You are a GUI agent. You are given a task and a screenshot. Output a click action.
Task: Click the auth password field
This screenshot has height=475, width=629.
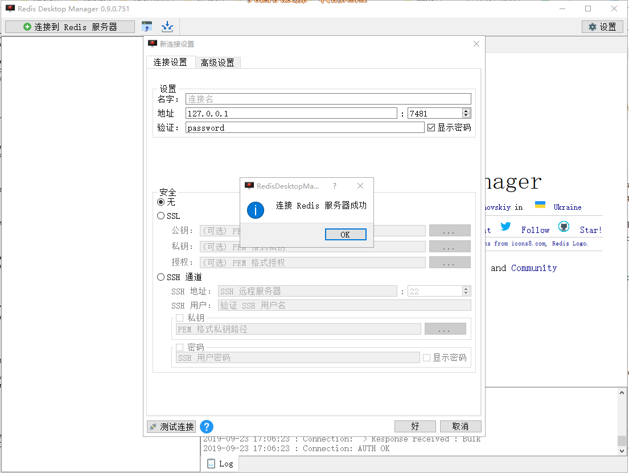coord(305,128)
